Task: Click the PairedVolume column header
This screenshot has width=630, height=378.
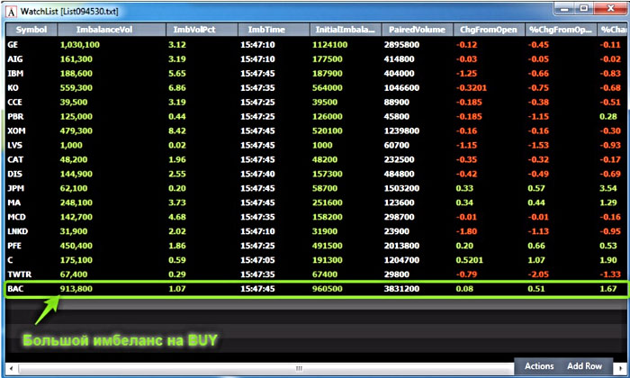Action: click(417, 30)
